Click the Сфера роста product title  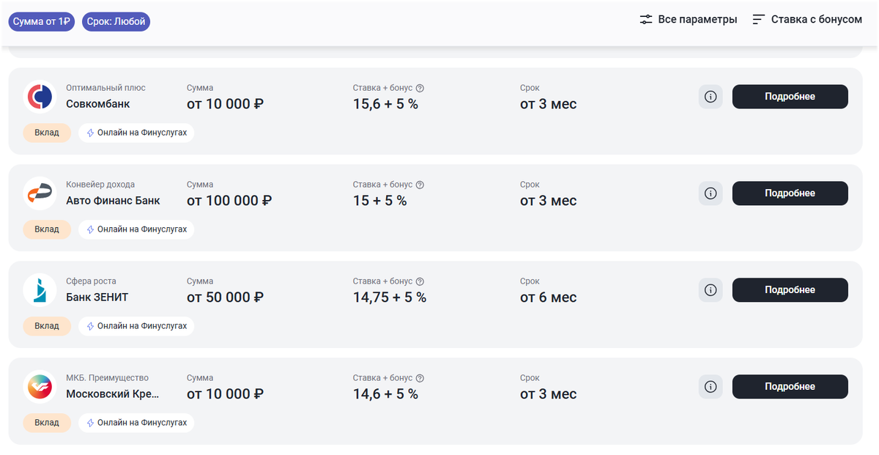[91, 281]
